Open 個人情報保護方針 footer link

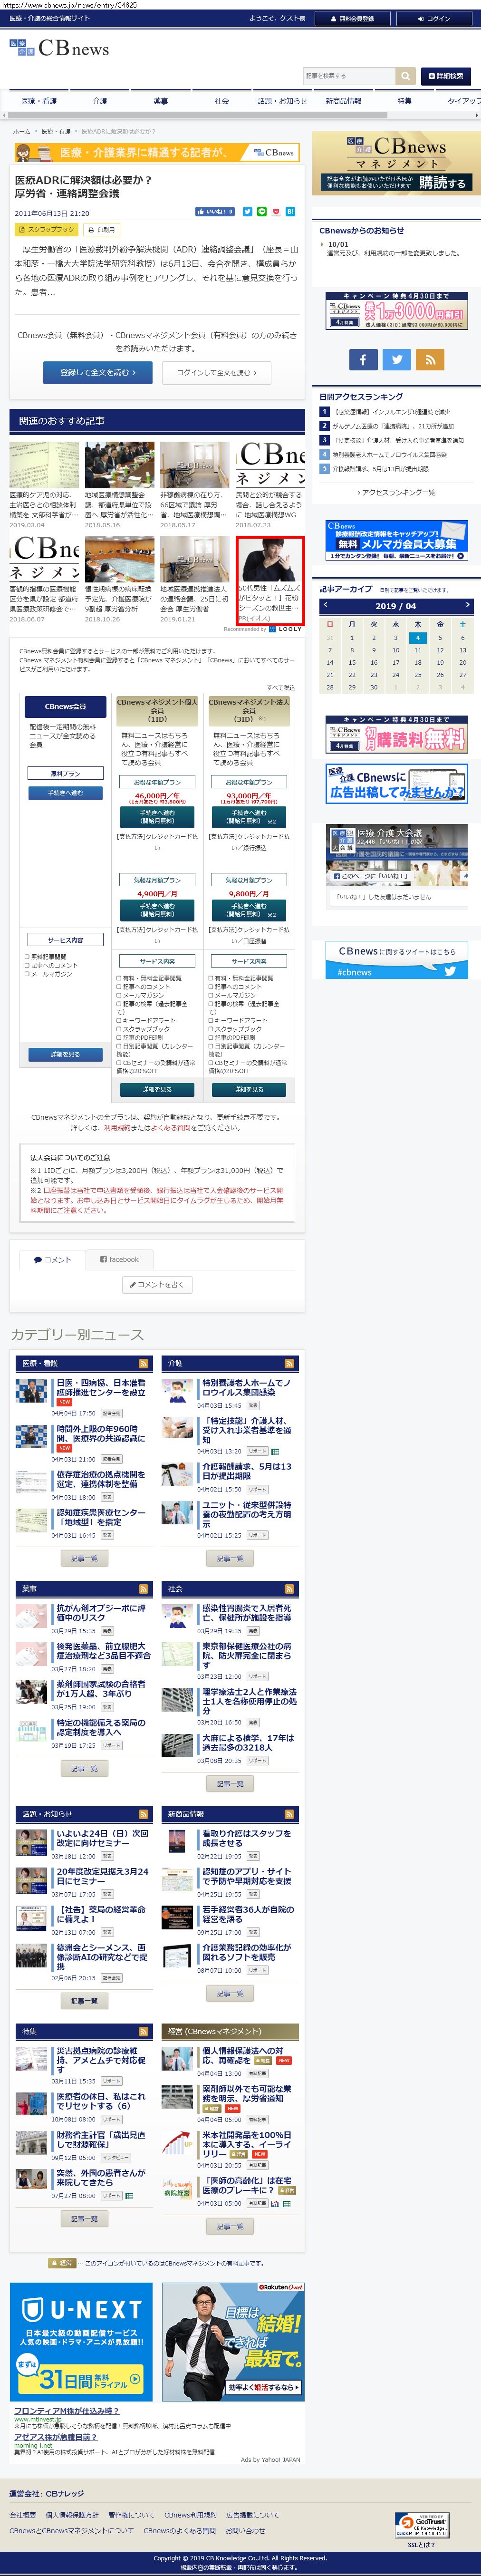71,2515
